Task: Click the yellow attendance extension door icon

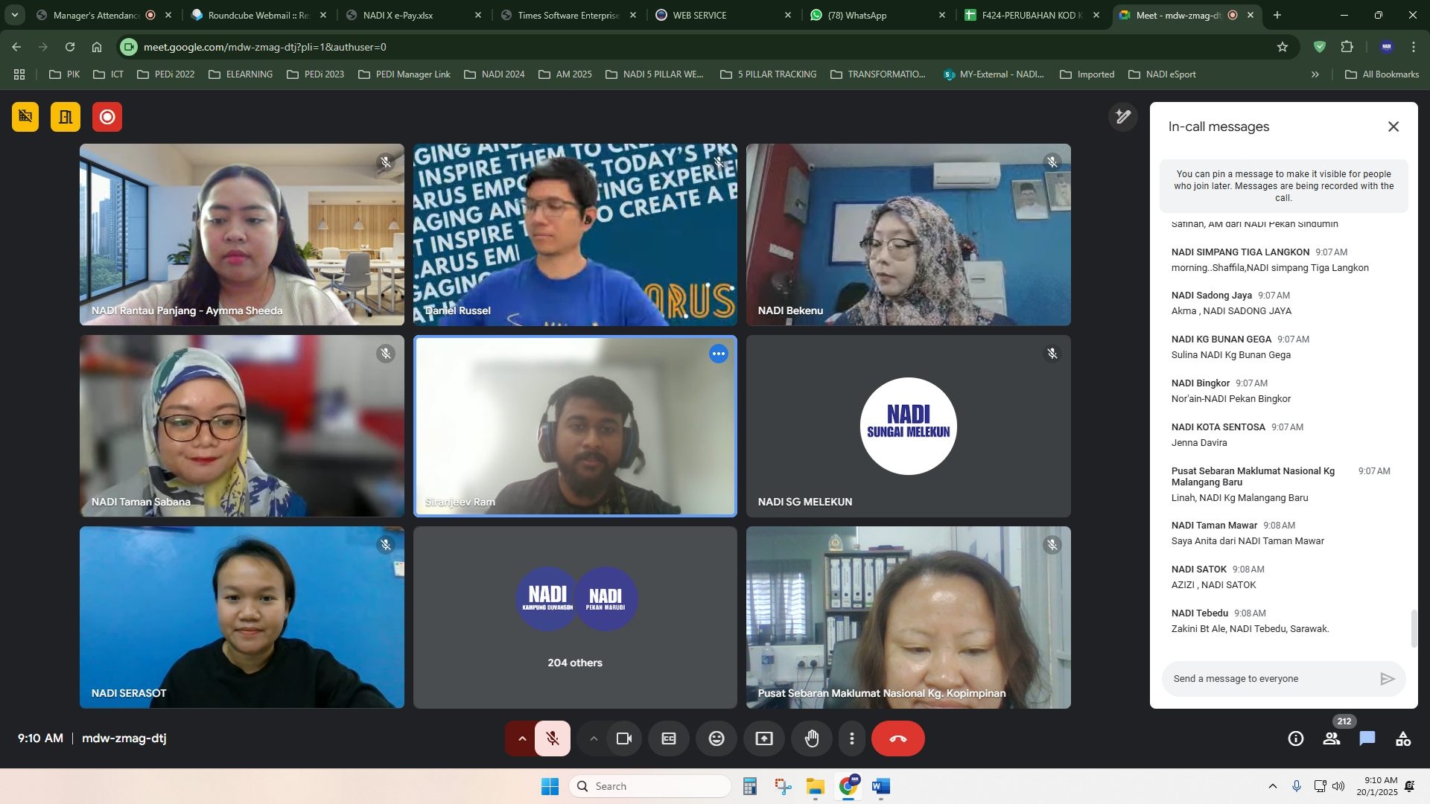Action: (x=66, y=117)
